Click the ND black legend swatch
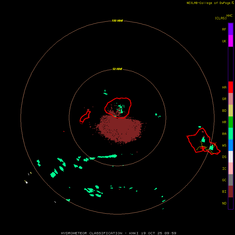Screen dimensions: 235x235 pyautogui.click(x=231, y=203)
